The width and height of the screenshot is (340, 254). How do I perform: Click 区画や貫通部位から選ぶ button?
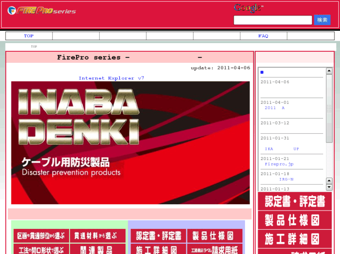point(41,236)
